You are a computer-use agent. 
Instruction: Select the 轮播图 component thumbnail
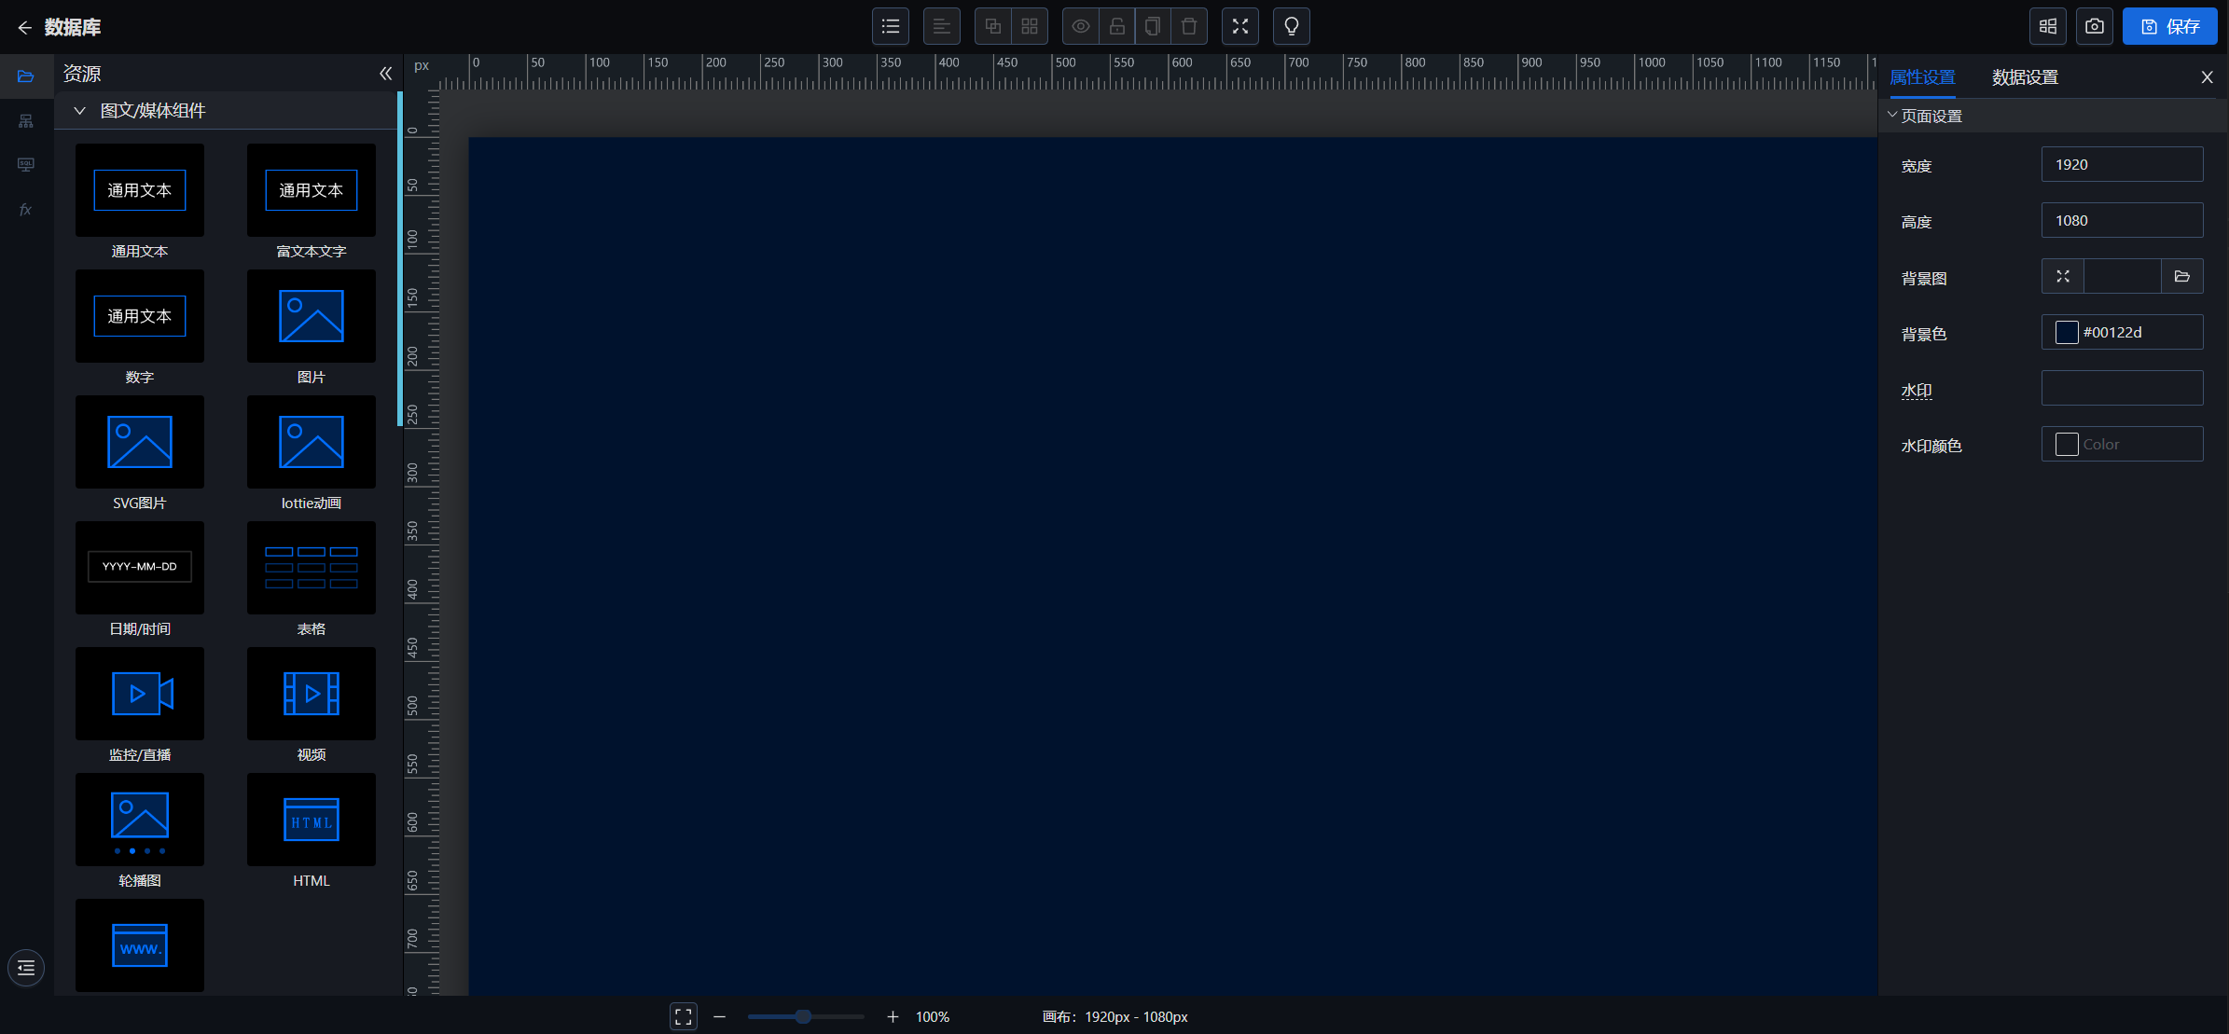(x=140, y=820)
